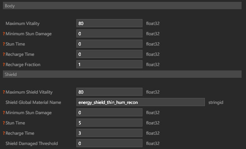246x149 pixels.
Task: Click the help icon next to Shield Recharge Time
Action: 4,133
